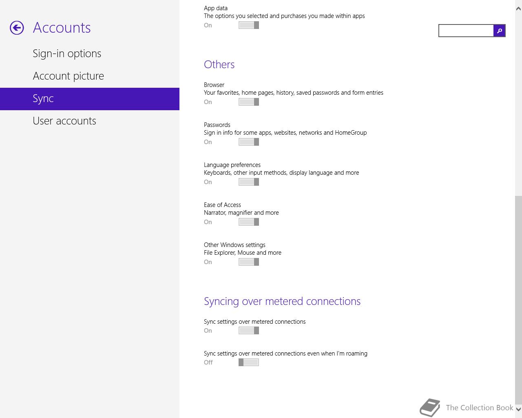Click the Ease of Access label

click(x=222, y=205)
